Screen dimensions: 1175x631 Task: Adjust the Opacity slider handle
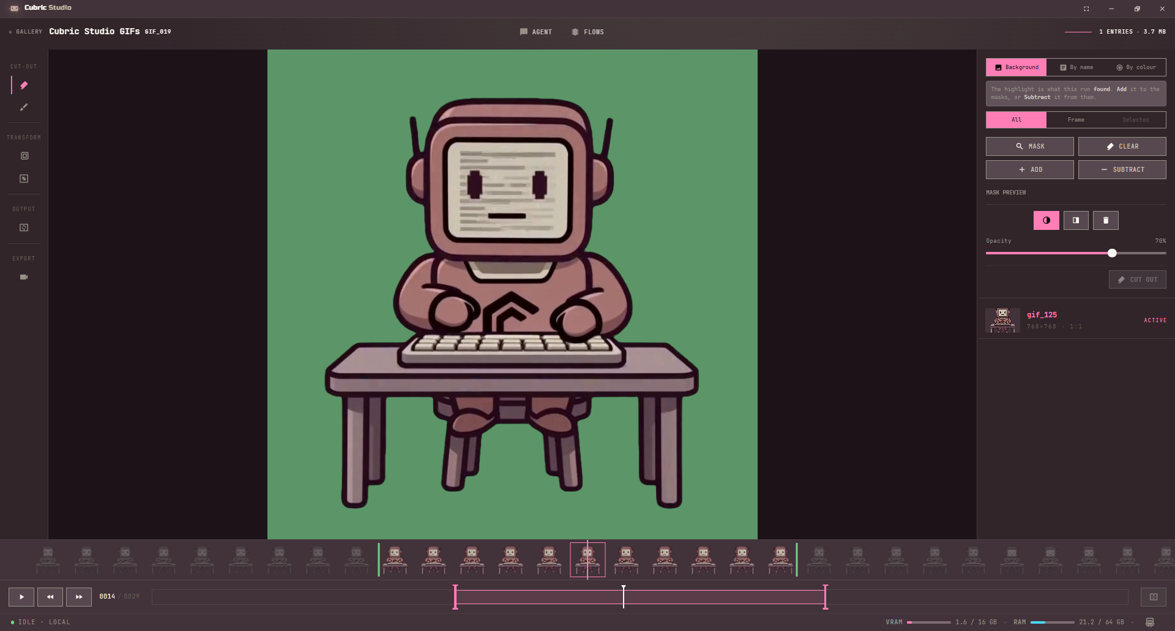1112,253
